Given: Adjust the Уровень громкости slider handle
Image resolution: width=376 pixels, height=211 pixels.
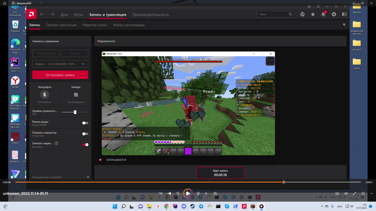Looking at the screenshot, I should 75,112.
